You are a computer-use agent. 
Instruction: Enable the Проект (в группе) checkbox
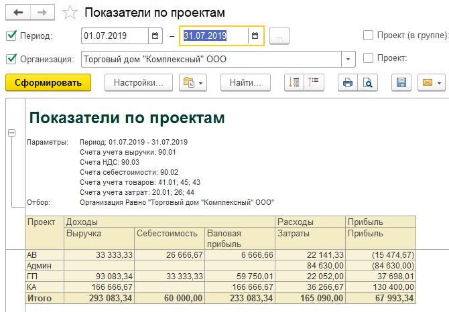368,35
